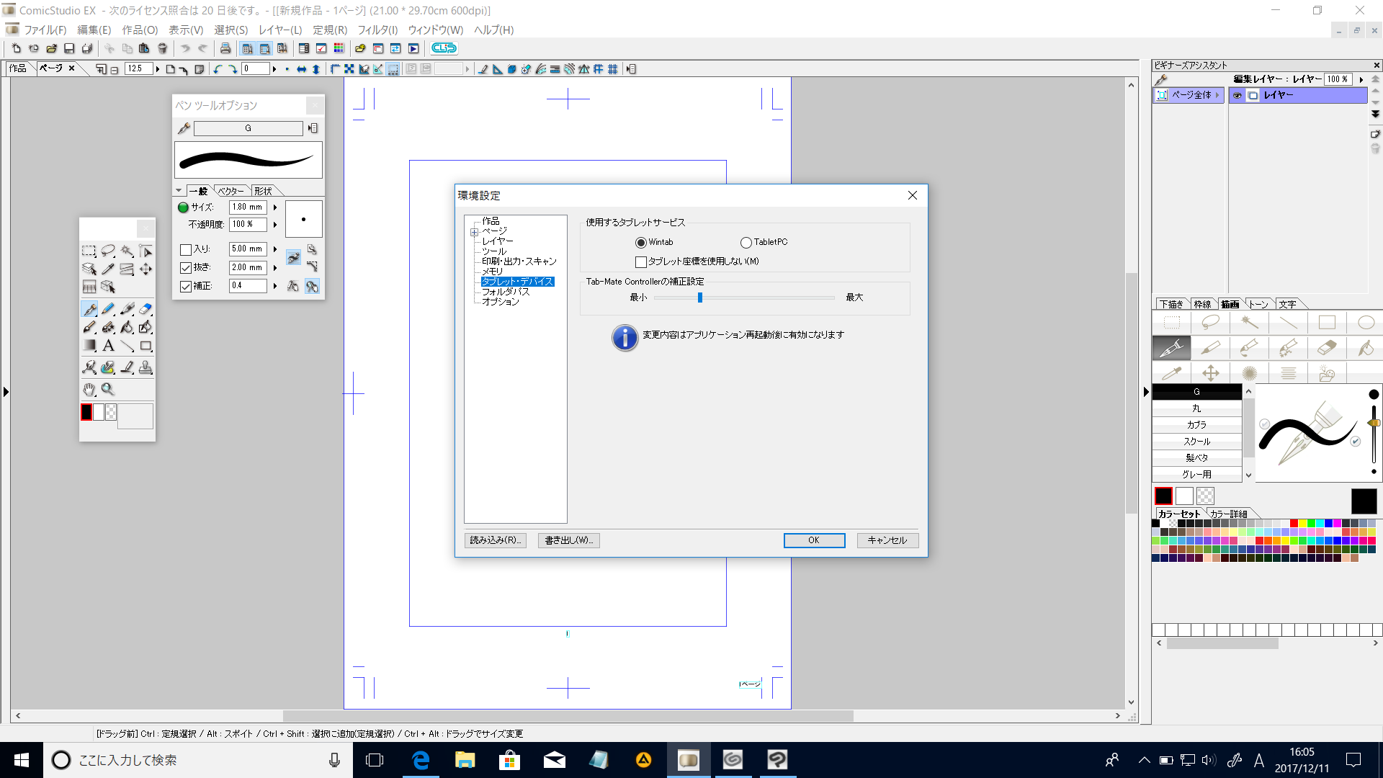Enable タブレット座標を使用しない checkbox
1383x778 pixels.
(x=641, y=262)
